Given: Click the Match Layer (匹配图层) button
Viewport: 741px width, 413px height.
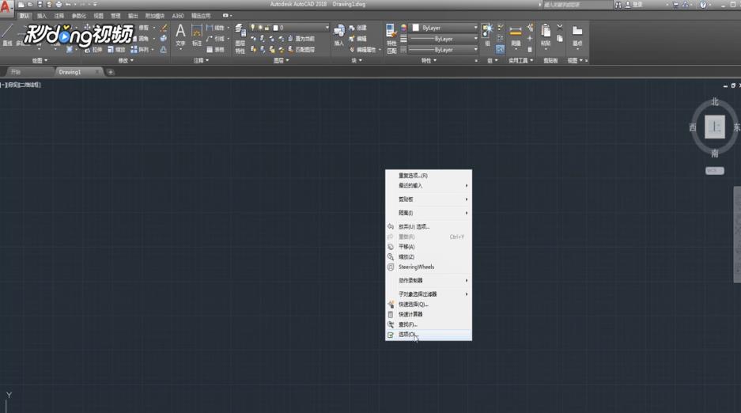Looking at the screenshot, I should [301, 50].
